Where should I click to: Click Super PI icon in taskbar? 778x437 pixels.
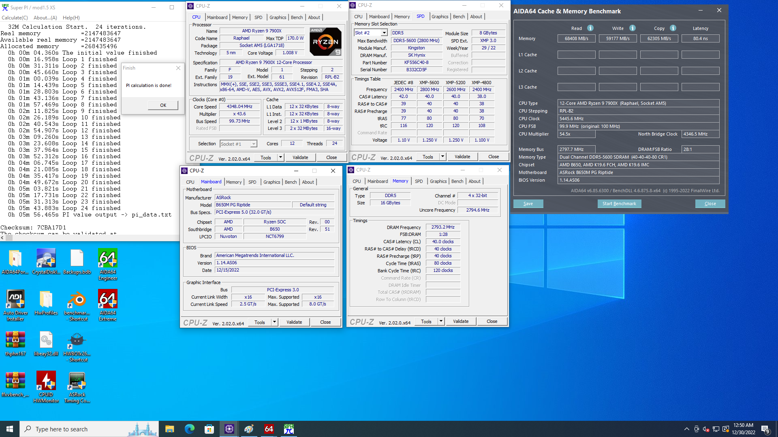click(x=289, y=429)
